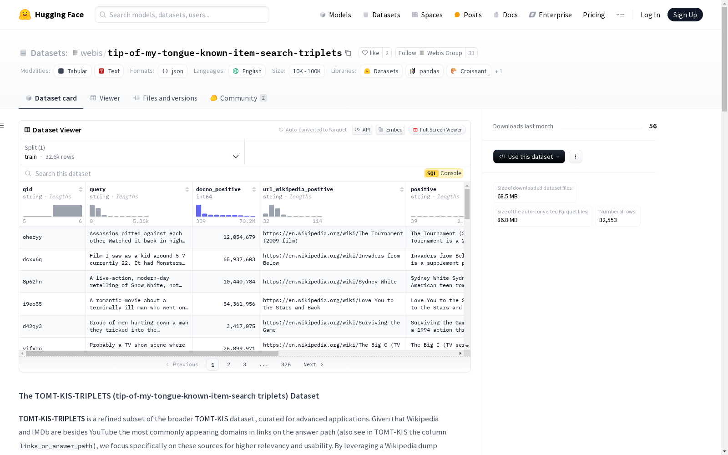Viewport: 728px width, 455px height.
Task: Expand the Use this dataset dropdown
Action: tap(529, 157)
